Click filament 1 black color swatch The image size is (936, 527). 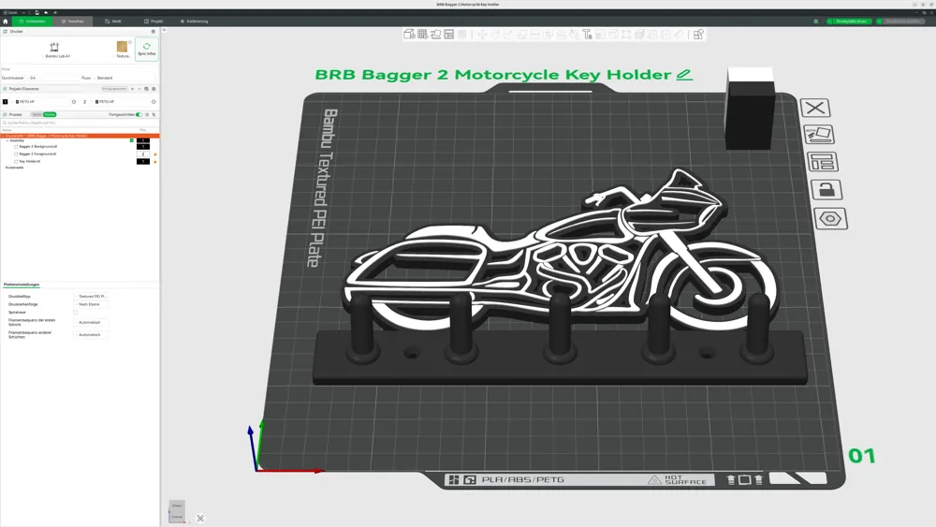point(6,102)
